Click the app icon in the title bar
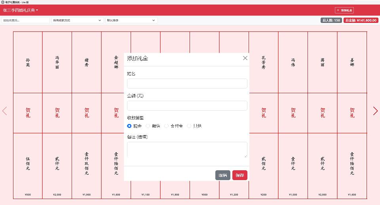 click(x=3, y=2)
